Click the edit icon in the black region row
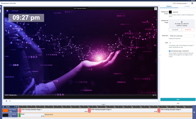196x119 pixels. [x=9, y=116]
